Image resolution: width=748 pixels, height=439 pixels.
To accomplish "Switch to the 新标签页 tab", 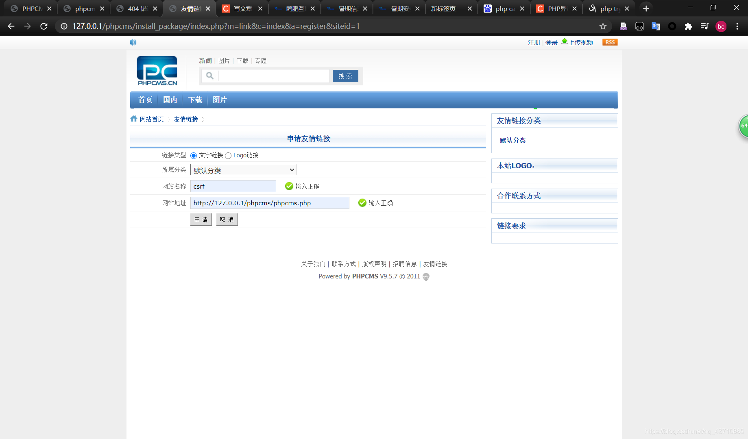I will click(443, 9).
